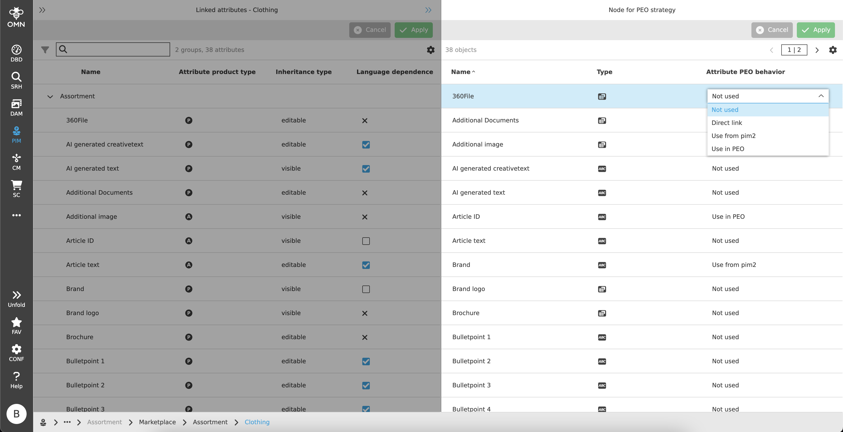
Task: Uncheck language dependence for AI generated text
Action: click(x=366, y=169)
